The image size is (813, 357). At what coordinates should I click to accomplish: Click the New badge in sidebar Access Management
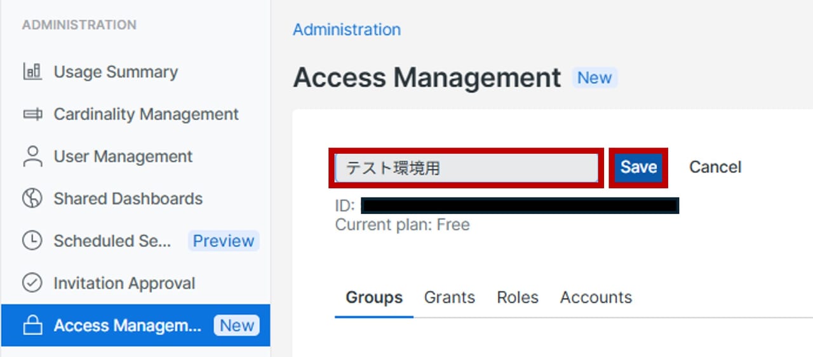pyautogui.click(x=237, y=326)
